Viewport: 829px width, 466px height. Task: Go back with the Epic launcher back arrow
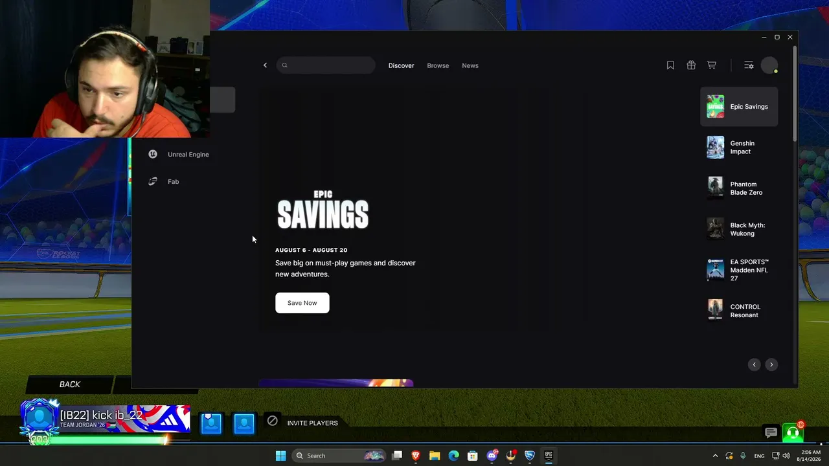(265, 65)
